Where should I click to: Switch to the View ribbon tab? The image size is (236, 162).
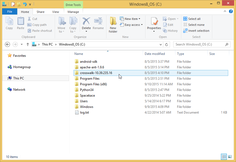[x=55, y=12]
